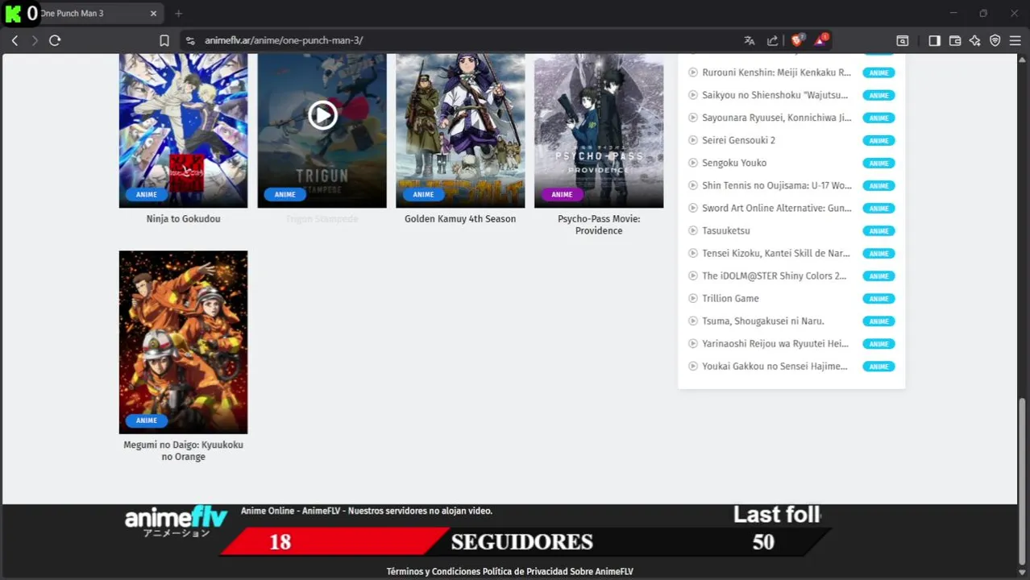Click ANIME badge next to Trillion Game
This screenshot has width=1030, height=580.
point(878,299)
